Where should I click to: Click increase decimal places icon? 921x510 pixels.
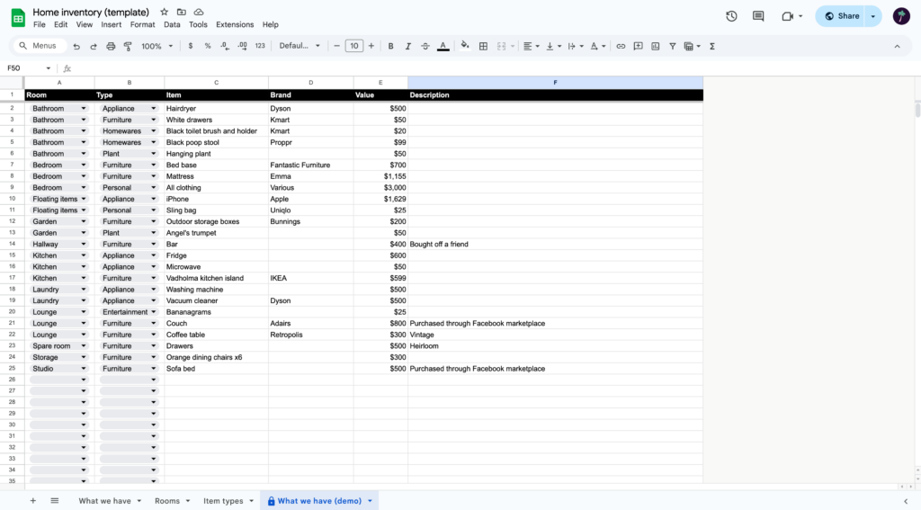242,46
